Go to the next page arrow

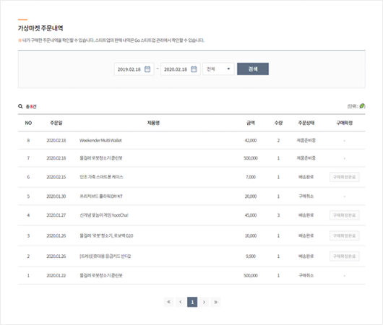(x=204, y=302)
